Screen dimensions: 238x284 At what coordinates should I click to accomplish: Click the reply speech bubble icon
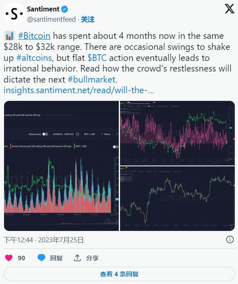41,257
